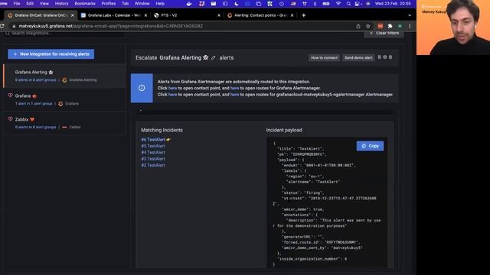Viewport: 490px width, 275px height.
Task: Select the Grafana integration in sidebar
Action: 64,99
